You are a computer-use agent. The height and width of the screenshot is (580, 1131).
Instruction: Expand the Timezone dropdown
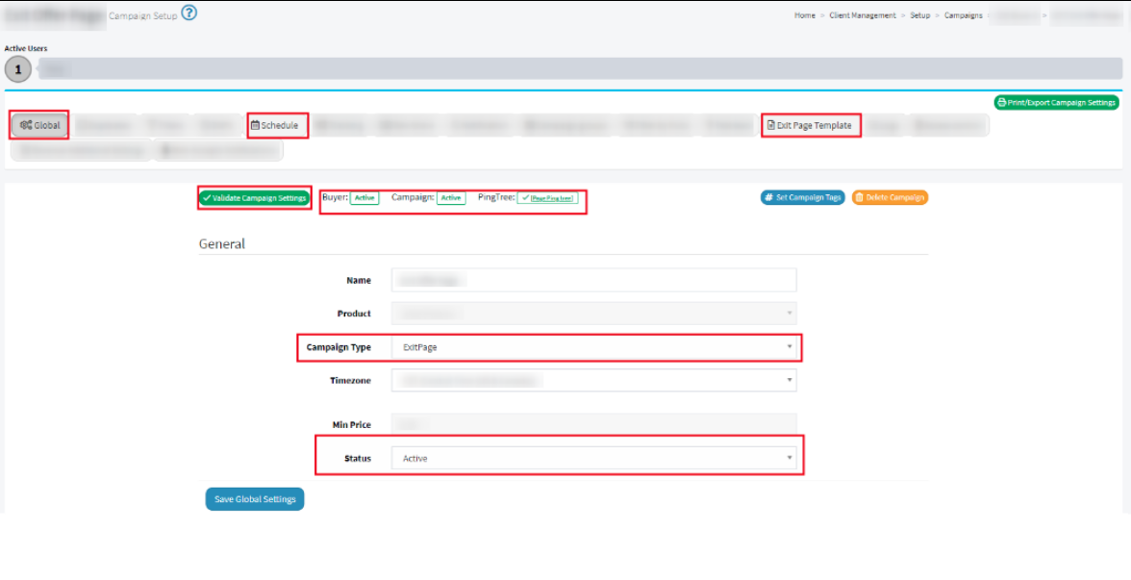[x=593, y=381]
